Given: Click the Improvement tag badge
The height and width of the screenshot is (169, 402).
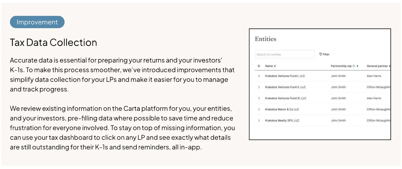Looking at the screenshot, I should coord(37,22).
